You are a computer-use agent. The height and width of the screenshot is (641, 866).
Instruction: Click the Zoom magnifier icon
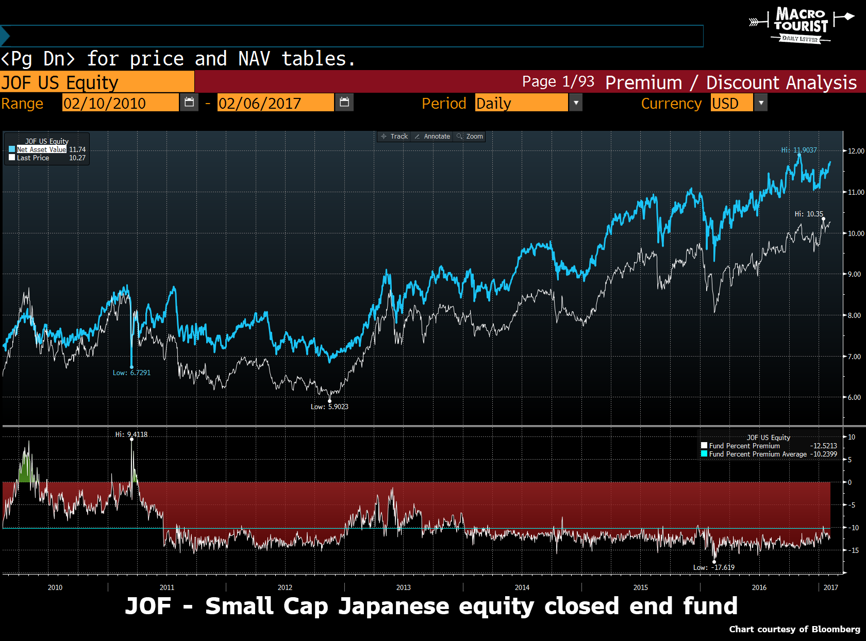(459, 137)
